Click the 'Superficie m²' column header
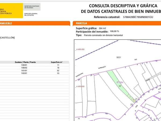This screenshot has height=121, width=161. [57, 62]
